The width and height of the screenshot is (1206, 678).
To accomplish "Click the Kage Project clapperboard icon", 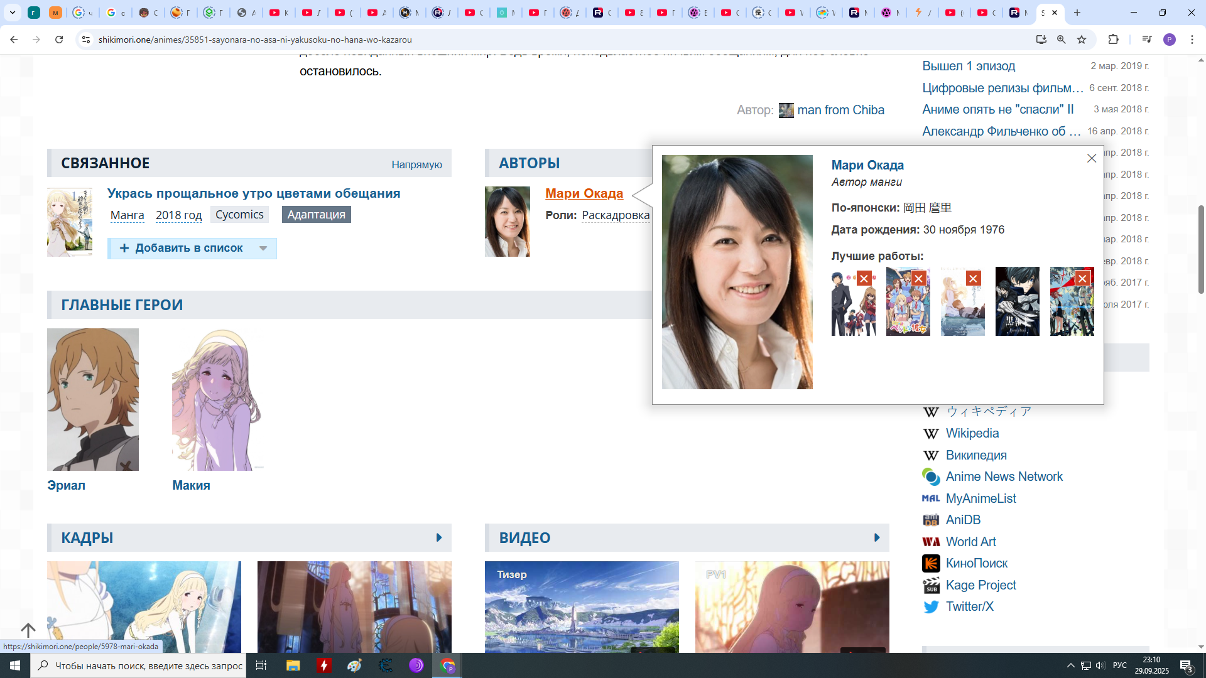I will point(931,585).
